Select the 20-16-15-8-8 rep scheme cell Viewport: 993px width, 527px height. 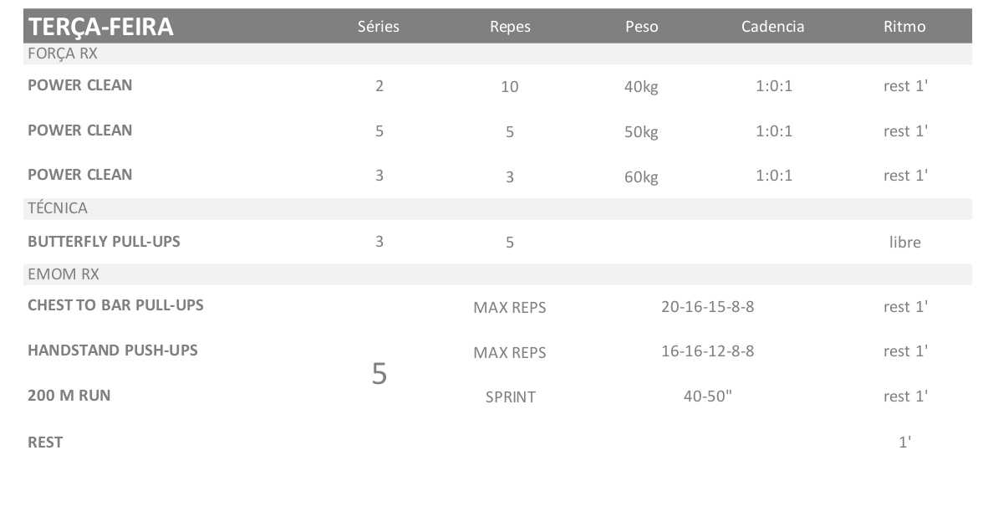(x=707, y=307)
